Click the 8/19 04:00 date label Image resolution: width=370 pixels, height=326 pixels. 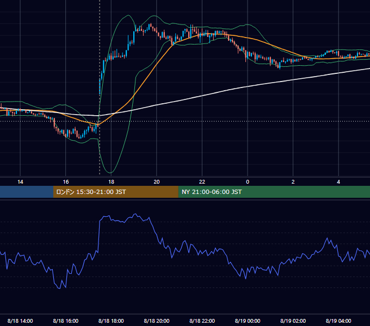point(338,321)
